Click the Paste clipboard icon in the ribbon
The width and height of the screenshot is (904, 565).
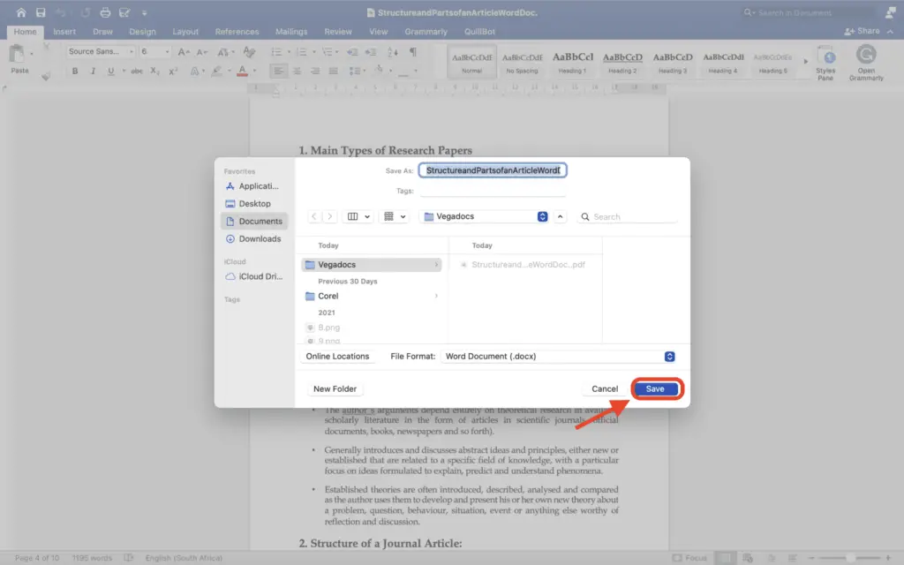pyautogui.click(x=18, y=54)
